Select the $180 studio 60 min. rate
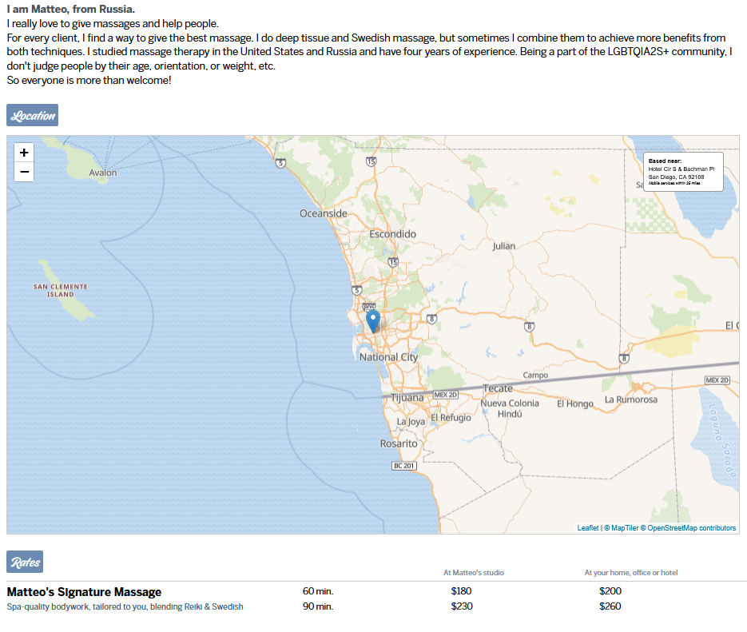This screenshot has width=747, height=632. coord(462,591)
